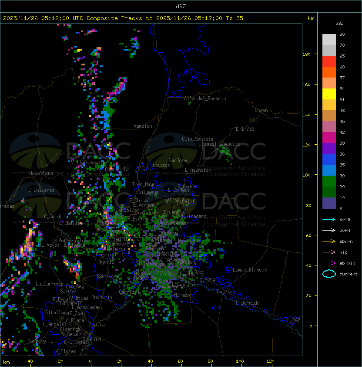The image size is (362, 367).
Task: Click the white 30HM arrow legend icon
Action: [x=329, y=230]
